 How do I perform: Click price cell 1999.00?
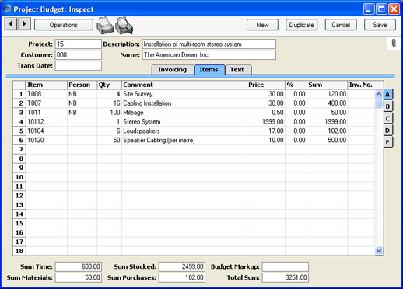(x=266, y=122)
